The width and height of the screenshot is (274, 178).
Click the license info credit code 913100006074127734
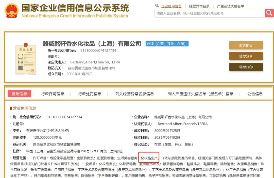[x=64, y=117]
